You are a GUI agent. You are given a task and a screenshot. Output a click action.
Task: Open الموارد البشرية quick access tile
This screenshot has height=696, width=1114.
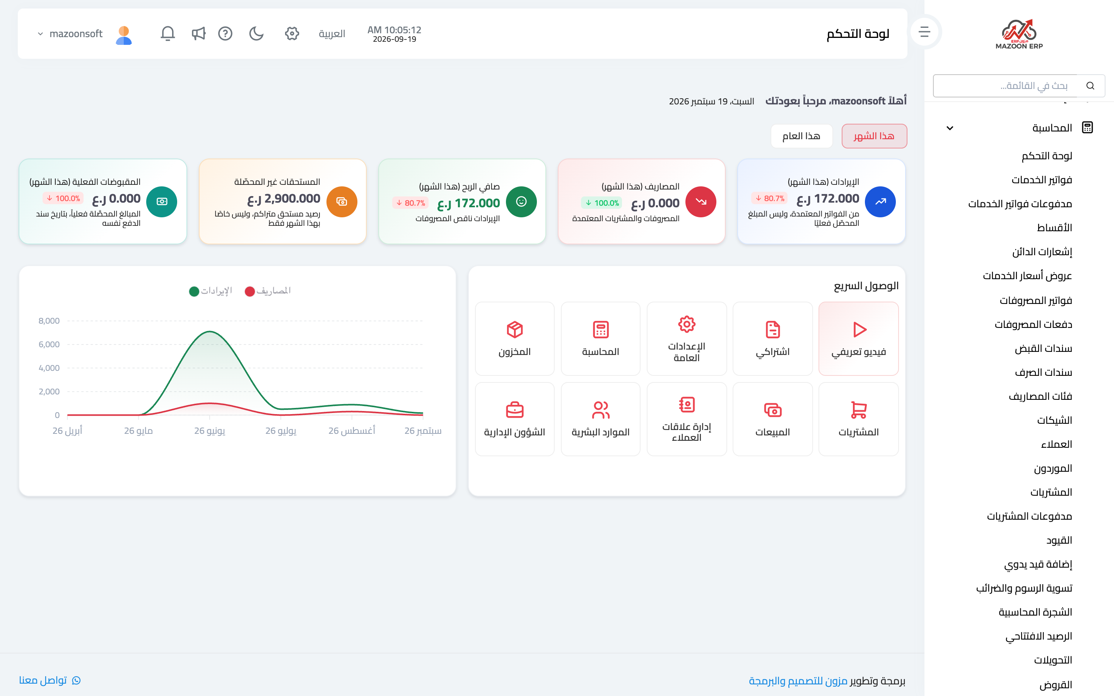[600, 419]
